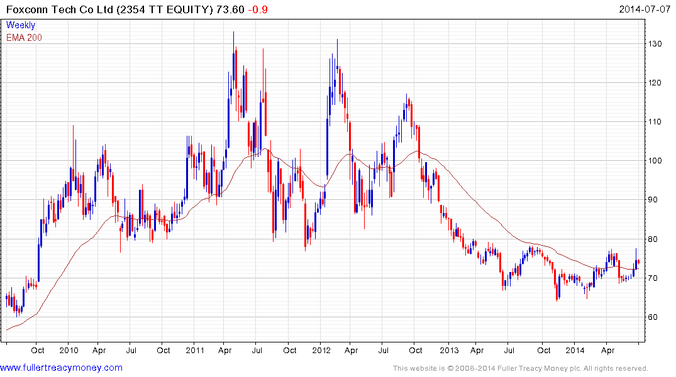The image size is (676, 377).
Task: Click the 2011 year label on time axis
Action: [194, 350]
